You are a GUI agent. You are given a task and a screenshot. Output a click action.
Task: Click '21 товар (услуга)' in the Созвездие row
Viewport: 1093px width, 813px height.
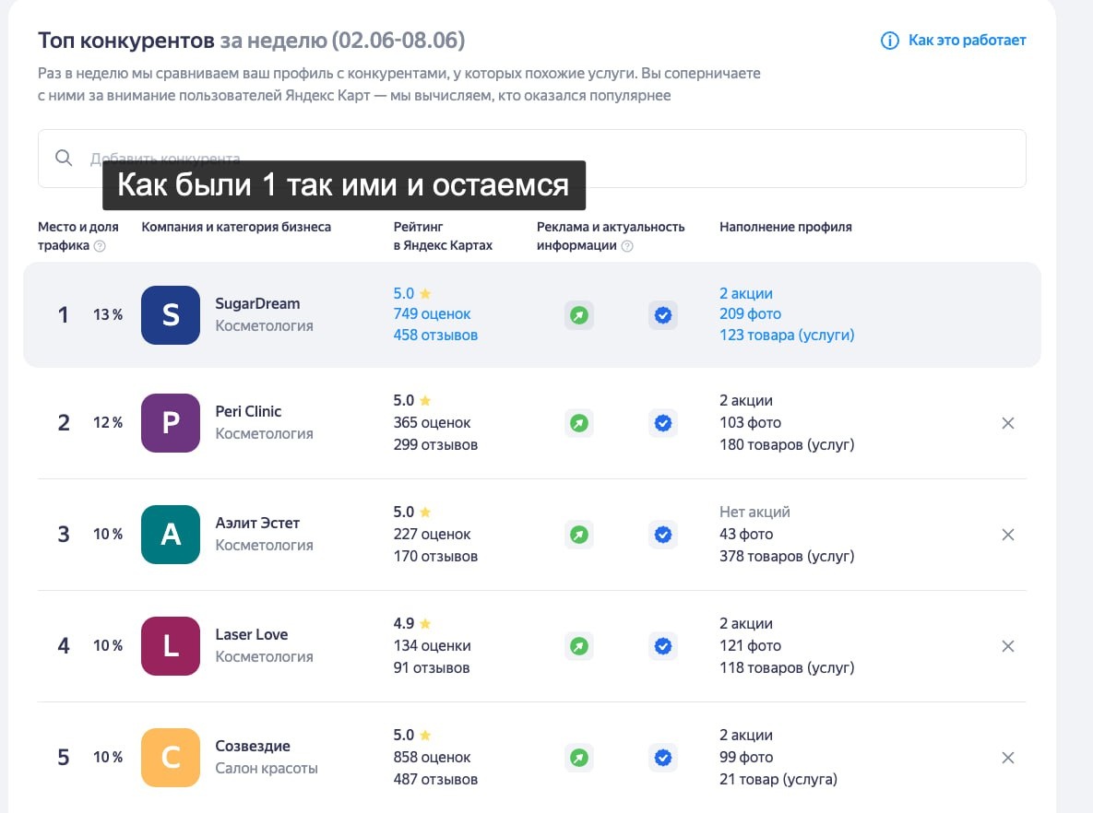(778, 779)
